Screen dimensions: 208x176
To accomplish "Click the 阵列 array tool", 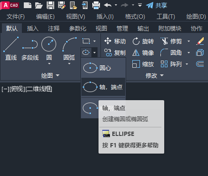I will tap(171, 64).
